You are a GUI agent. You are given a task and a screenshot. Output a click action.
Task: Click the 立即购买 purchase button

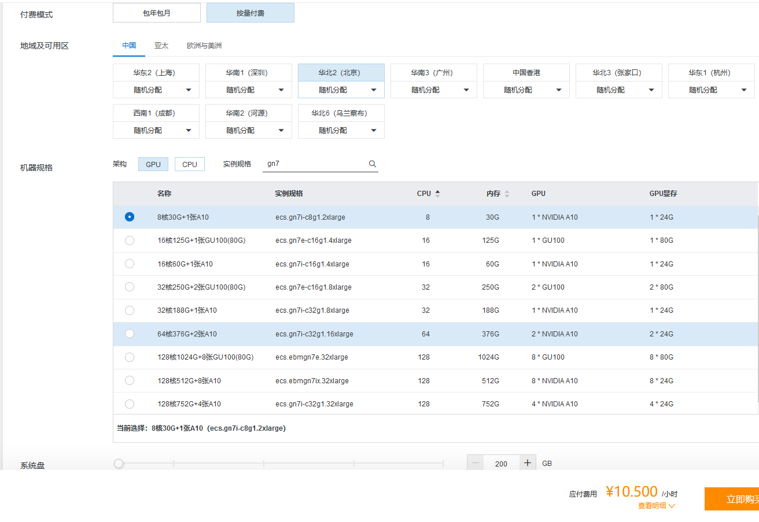point(732,499)
